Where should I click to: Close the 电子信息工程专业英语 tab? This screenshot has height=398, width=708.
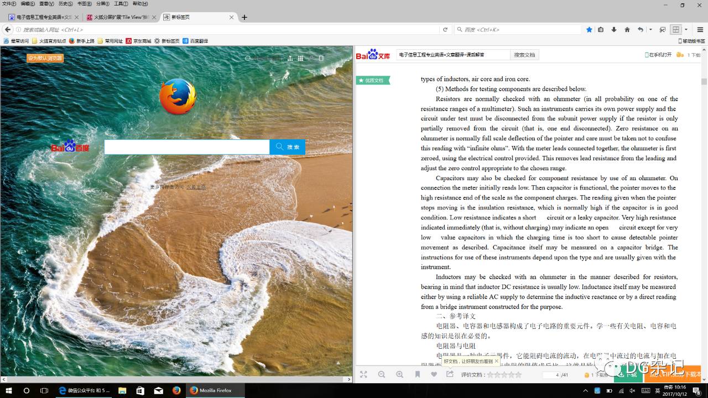(x=76, y=17)
